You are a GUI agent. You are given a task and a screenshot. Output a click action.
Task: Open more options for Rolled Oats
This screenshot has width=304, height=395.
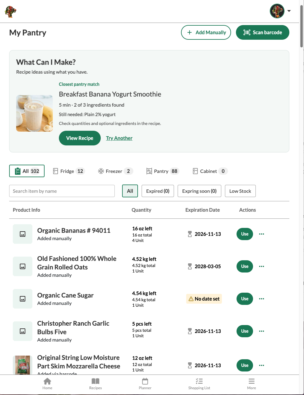click(x=262, y=266)
